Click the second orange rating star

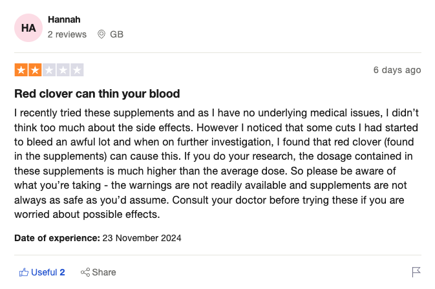click(x=35, y=70)
